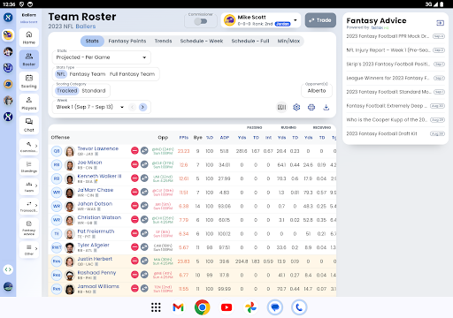Switch to the Trends tab

point(163,41)
